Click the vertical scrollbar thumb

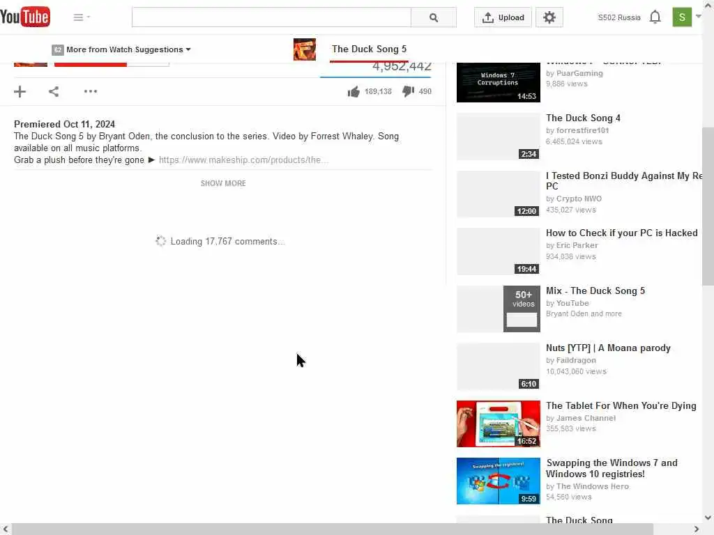(x=708, y=206)
